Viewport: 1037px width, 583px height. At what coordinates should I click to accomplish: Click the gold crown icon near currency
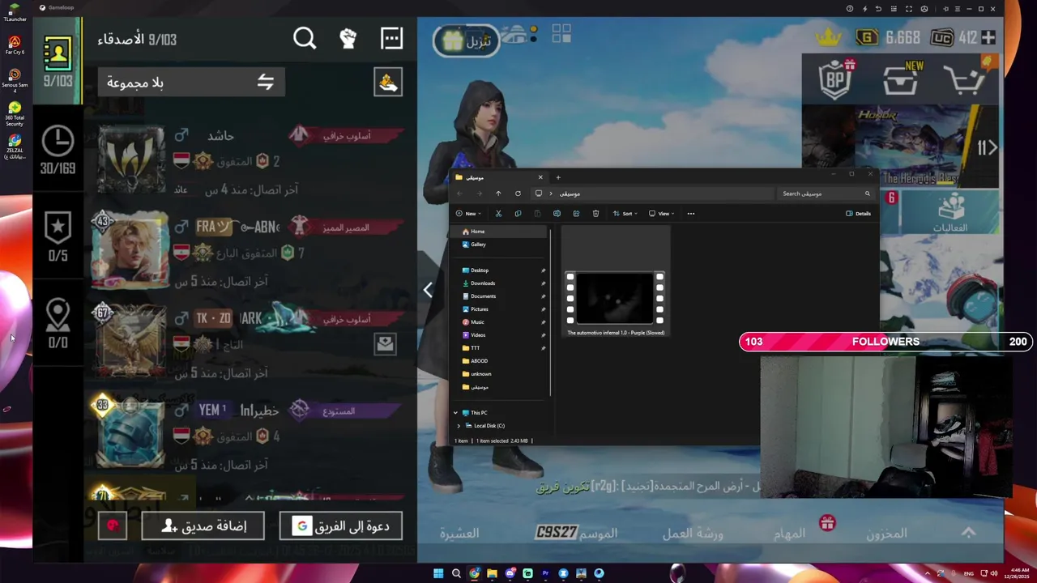tap(828, 36)
